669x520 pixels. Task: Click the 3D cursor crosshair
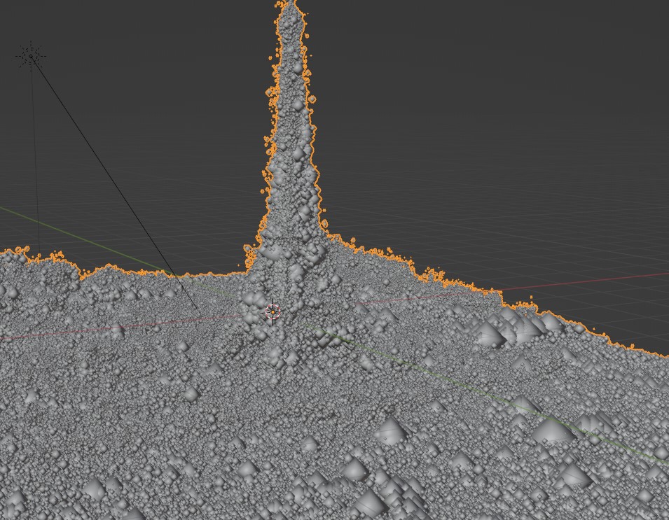click(273, 312)
